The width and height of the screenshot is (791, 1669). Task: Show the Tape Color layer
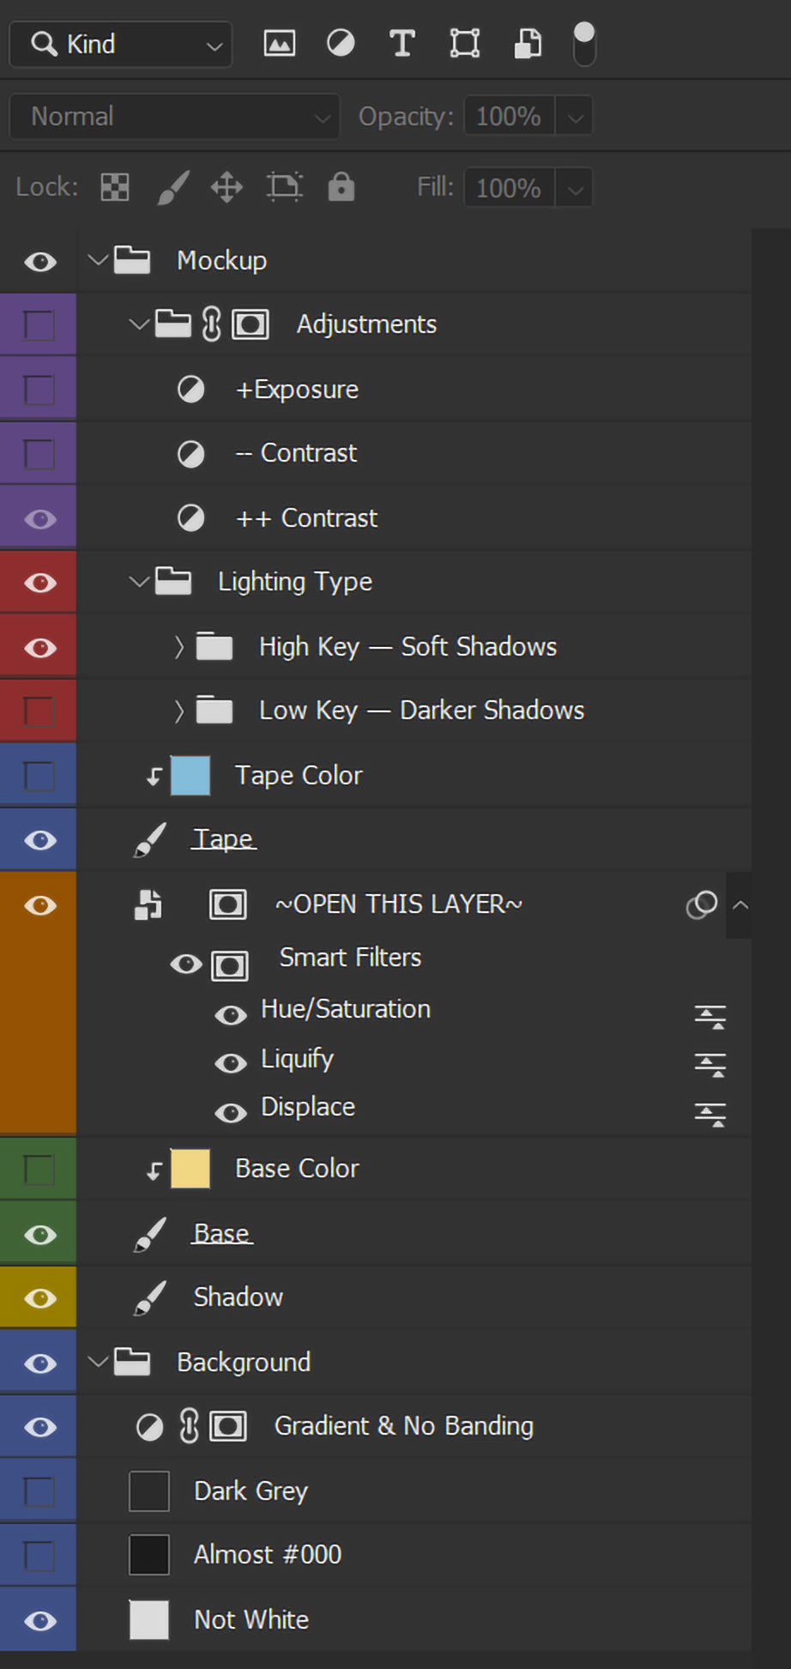pos(39,776)
